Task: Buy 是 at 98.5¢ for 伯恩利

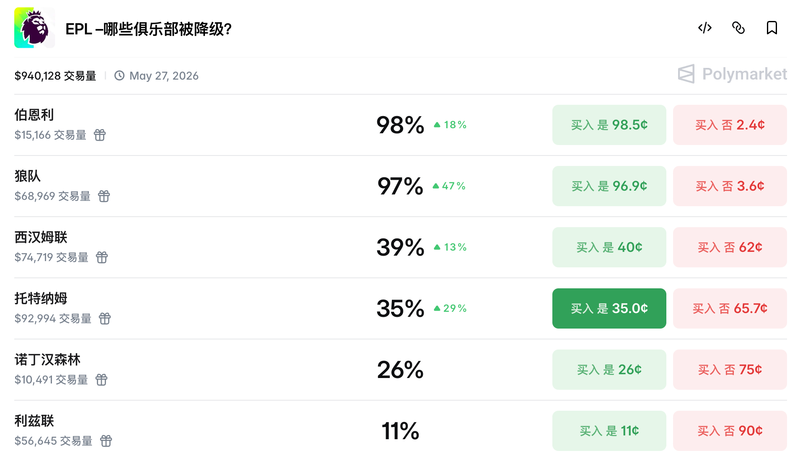Action: click(609, 124)
